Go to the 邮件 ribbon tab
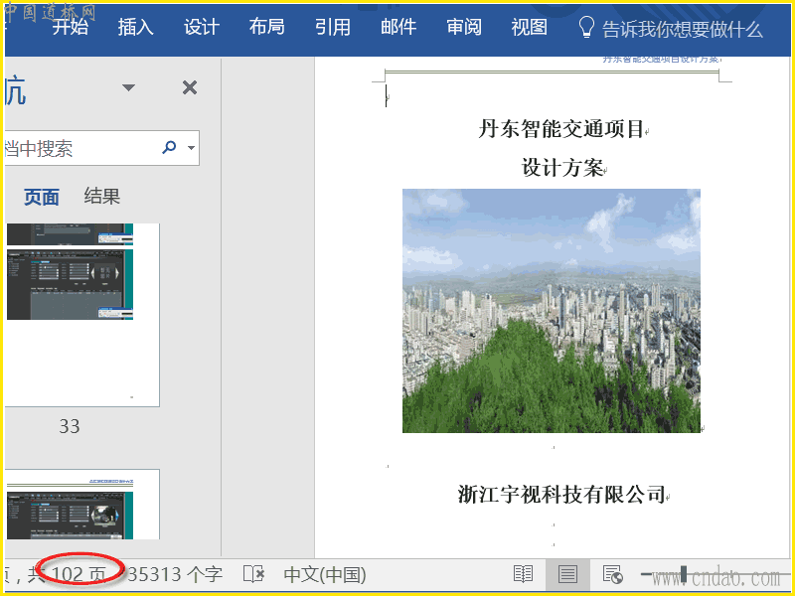Screen dimensions: 795x596 point(398,27)
